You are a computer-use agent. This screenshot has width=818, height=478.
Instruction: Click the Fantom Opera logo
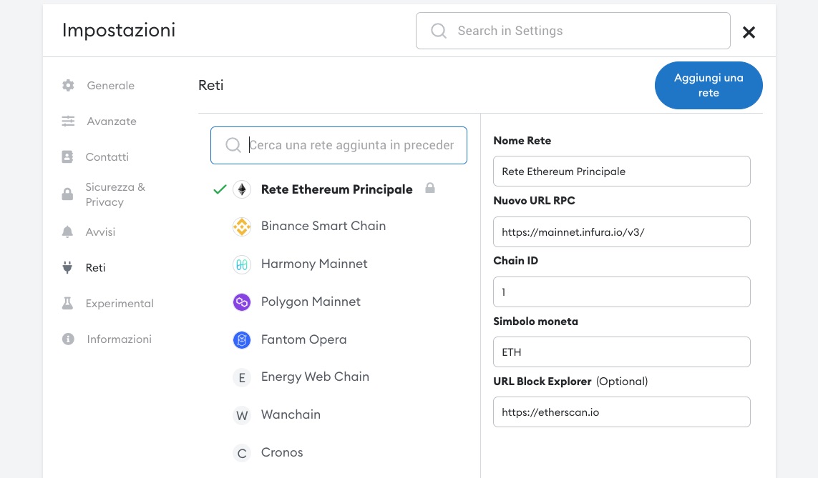[x=242, y=340]
